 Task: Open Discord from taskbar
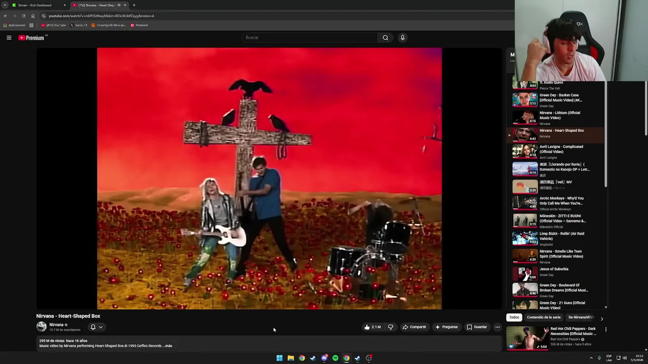coord(324,358)
